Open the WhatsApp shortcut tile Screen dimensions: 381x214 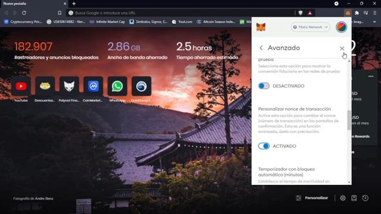coord(117,86)
